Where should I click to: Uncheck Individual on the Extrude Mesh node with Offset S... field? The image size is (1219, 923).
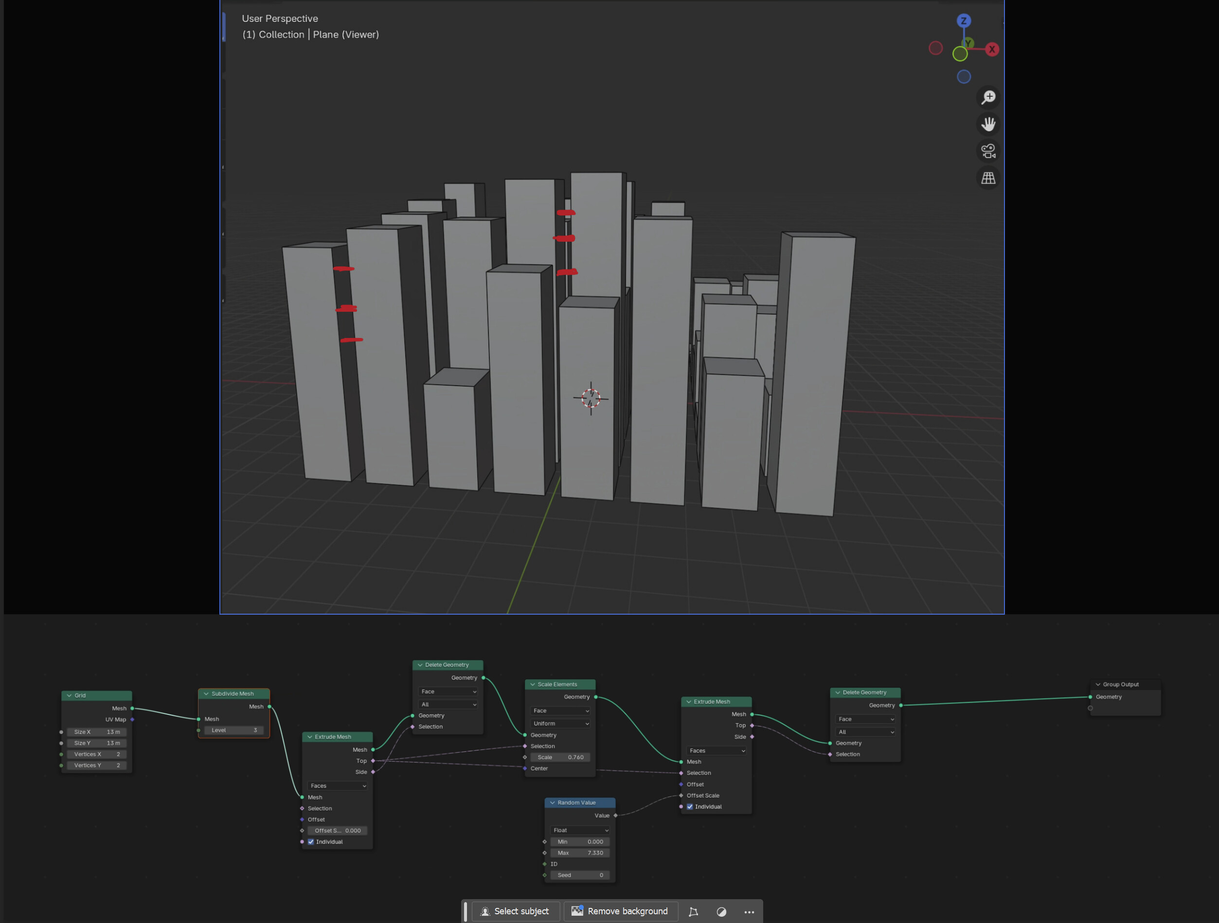311,841
